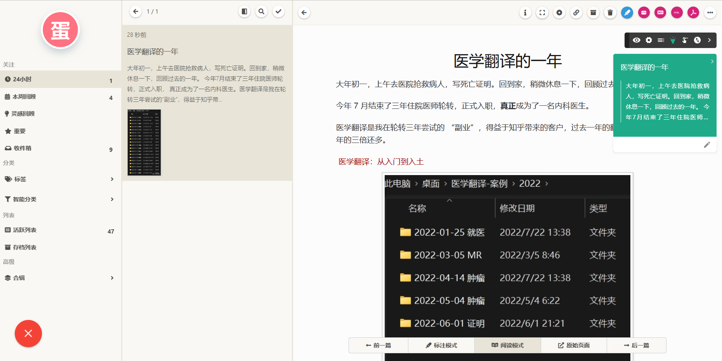Export the article as HTML
The image size is (722, 361).
pos(677,12)
